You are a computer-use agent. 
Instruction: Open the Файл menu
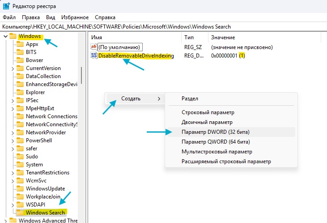coord(9,17)
